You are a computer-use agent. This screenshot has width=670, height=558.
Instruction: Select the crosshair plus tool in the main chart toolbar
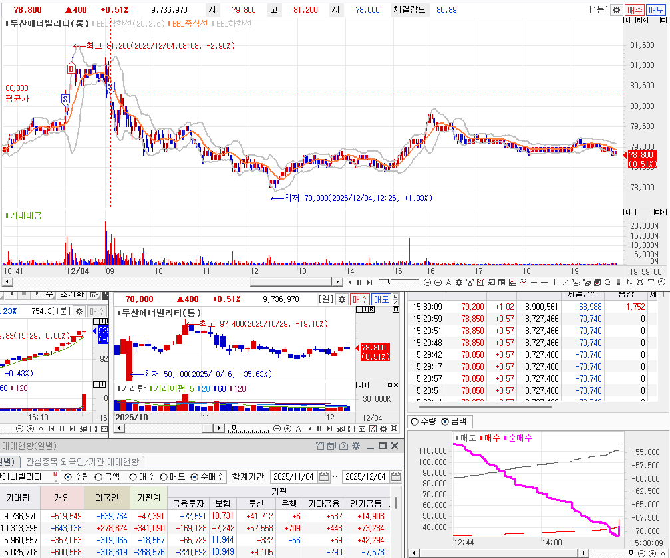point(534,283)
